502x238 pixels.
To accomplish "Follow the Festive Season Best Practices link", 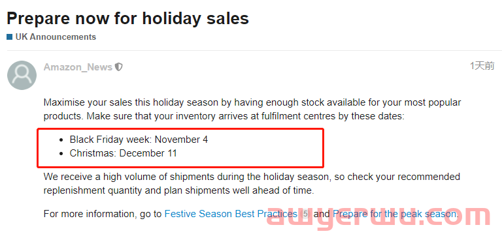I will pyautogui.click(x=231, y=214).
